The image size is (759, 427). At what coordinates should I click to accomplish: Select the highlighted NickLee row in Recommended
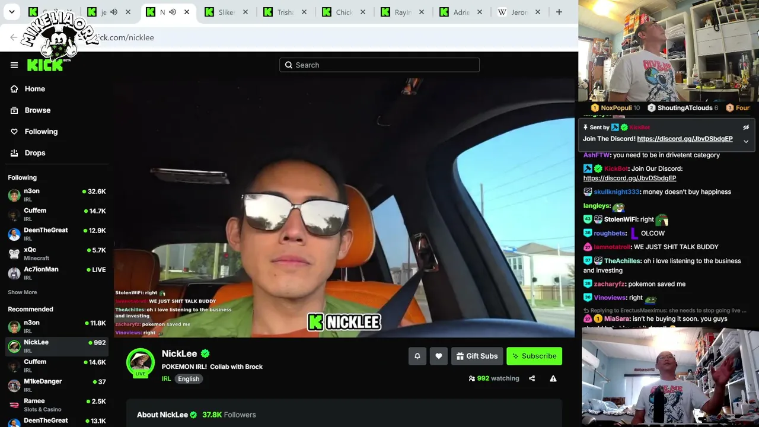[56, 346]
